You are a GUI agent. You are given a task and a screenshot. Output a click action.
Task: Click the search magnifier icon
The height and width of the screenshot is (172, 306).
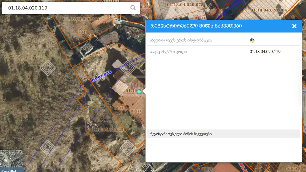(x=133, y=8)
